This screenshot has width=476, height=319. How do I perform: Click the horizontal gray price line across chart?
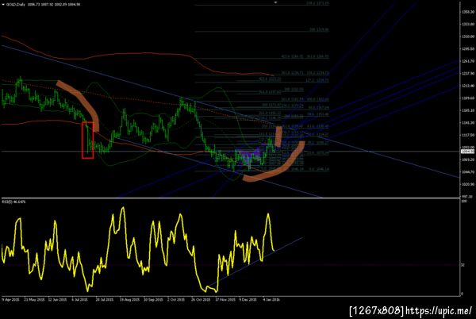pyautogui.click(x=231, y=151)
